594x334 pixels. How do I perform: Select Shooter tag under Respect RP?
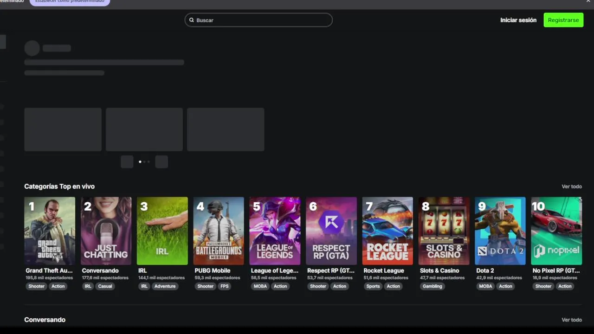point(318,286)
